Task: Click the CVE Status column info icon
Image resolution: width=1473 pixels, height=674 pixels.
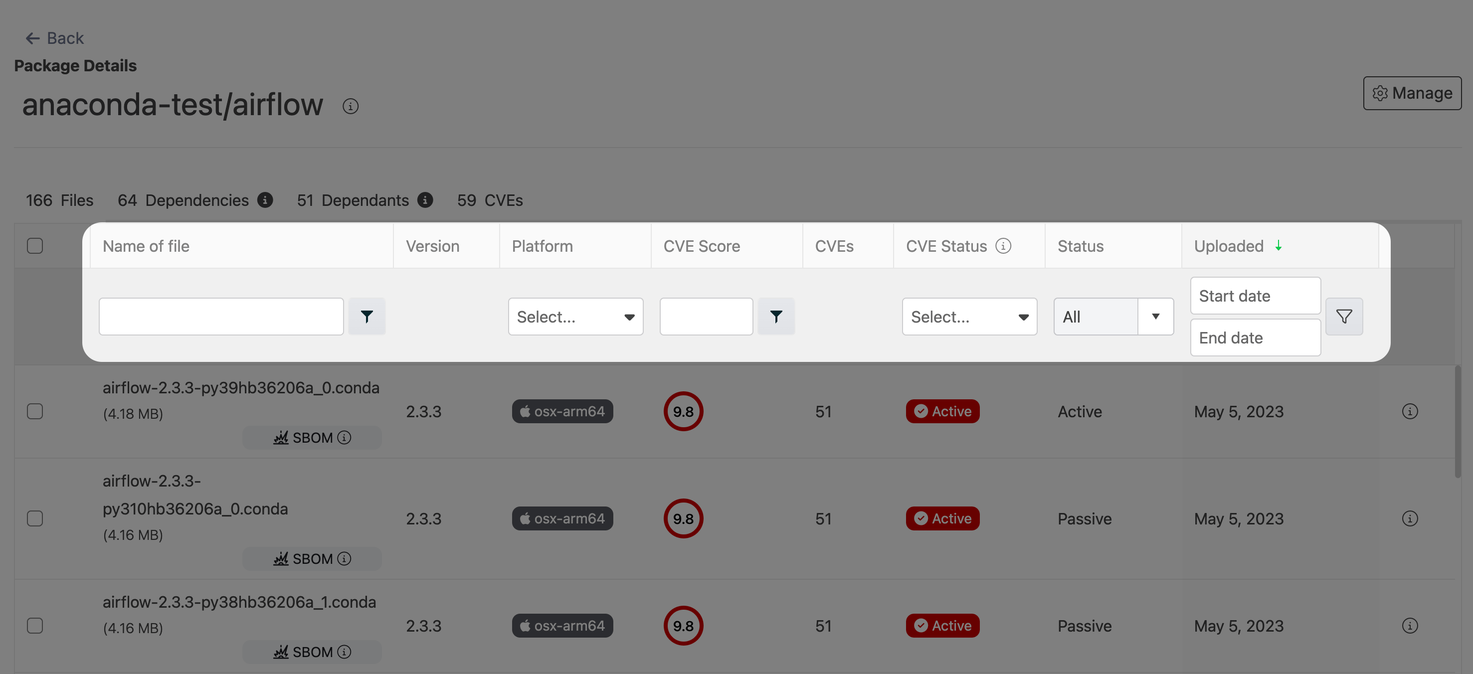Action: [x=1004, y=246]
